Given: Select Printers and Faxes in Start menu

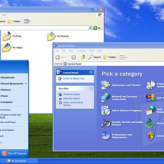Looking at the screenshot, I should [8, 122].
